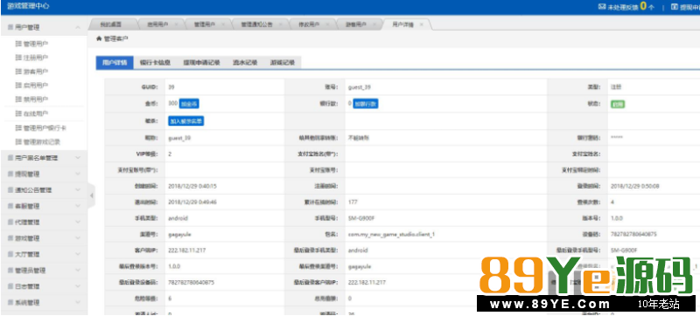Click the login time 2018/12/29 0:50:08

(635, 186)
